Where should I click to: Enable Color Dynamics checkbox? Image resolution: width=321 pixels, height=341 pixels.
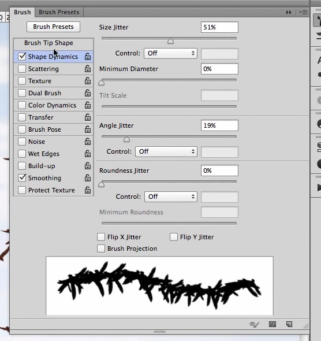(x=22, y=105)
